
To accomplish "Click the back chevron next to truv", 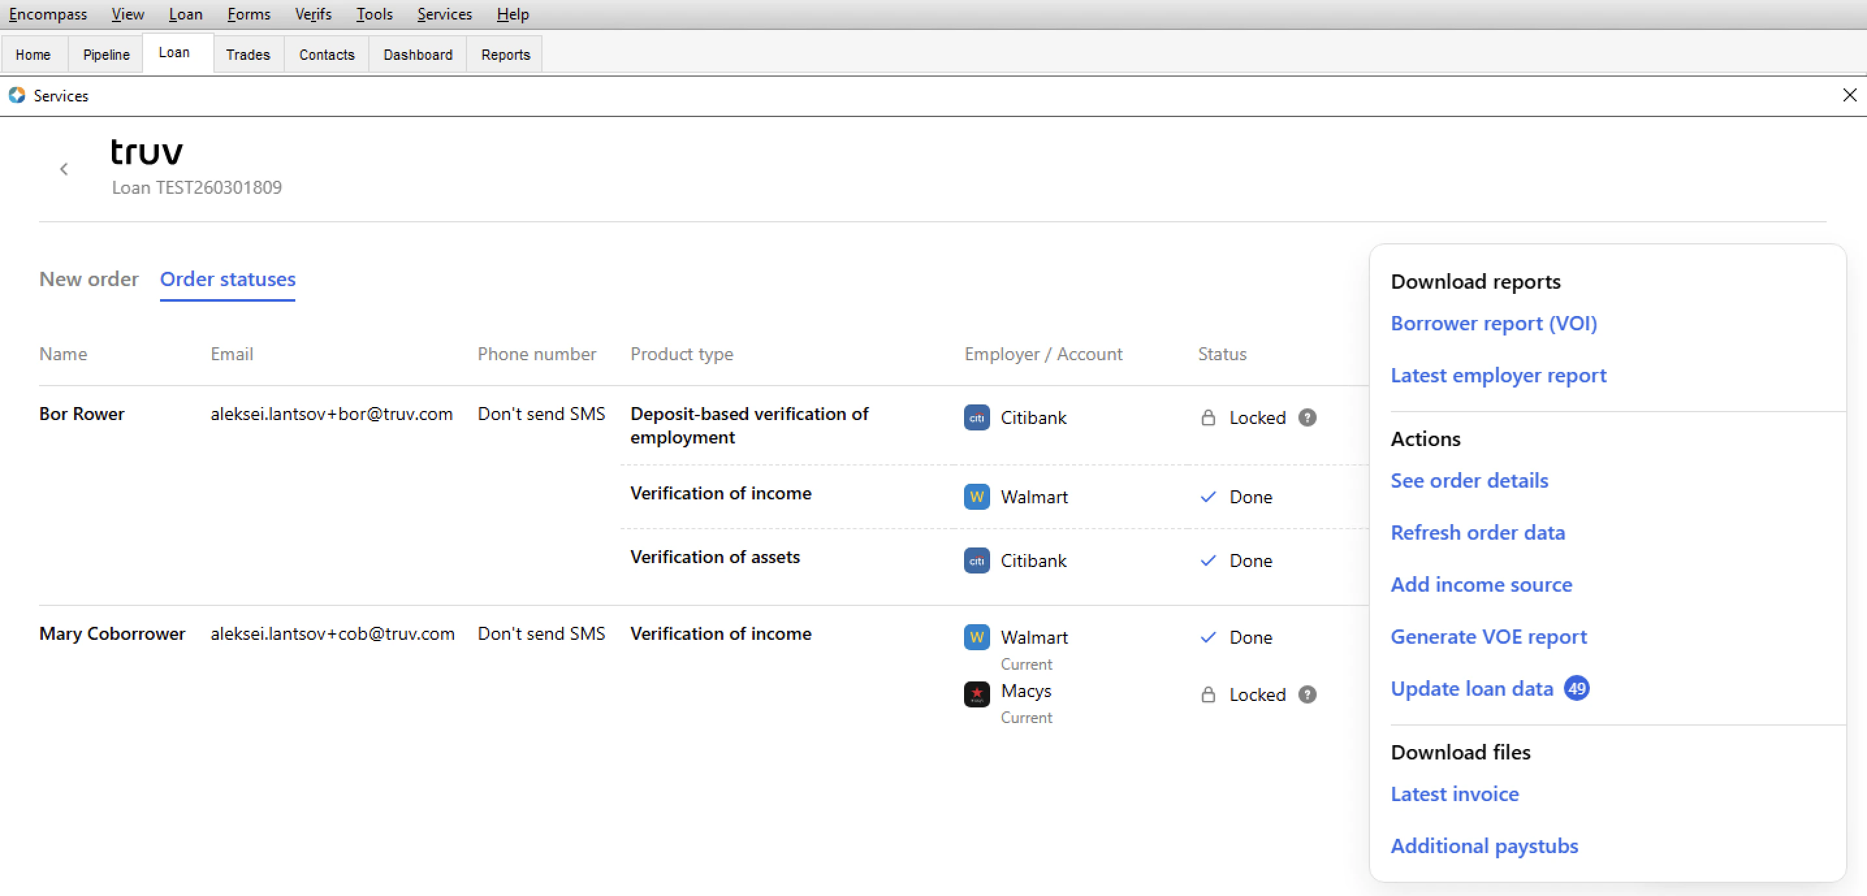I will coord(64,169).
